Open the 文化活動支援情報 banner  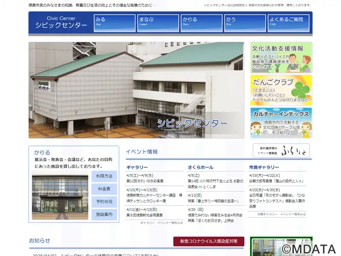click(281, 58)
